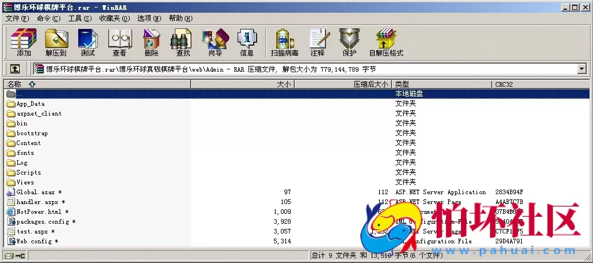The width and height of the screenshot is (593, 263).
Task: Click the archive path address field
Action: pyautogui.click(x=305, y=69)
